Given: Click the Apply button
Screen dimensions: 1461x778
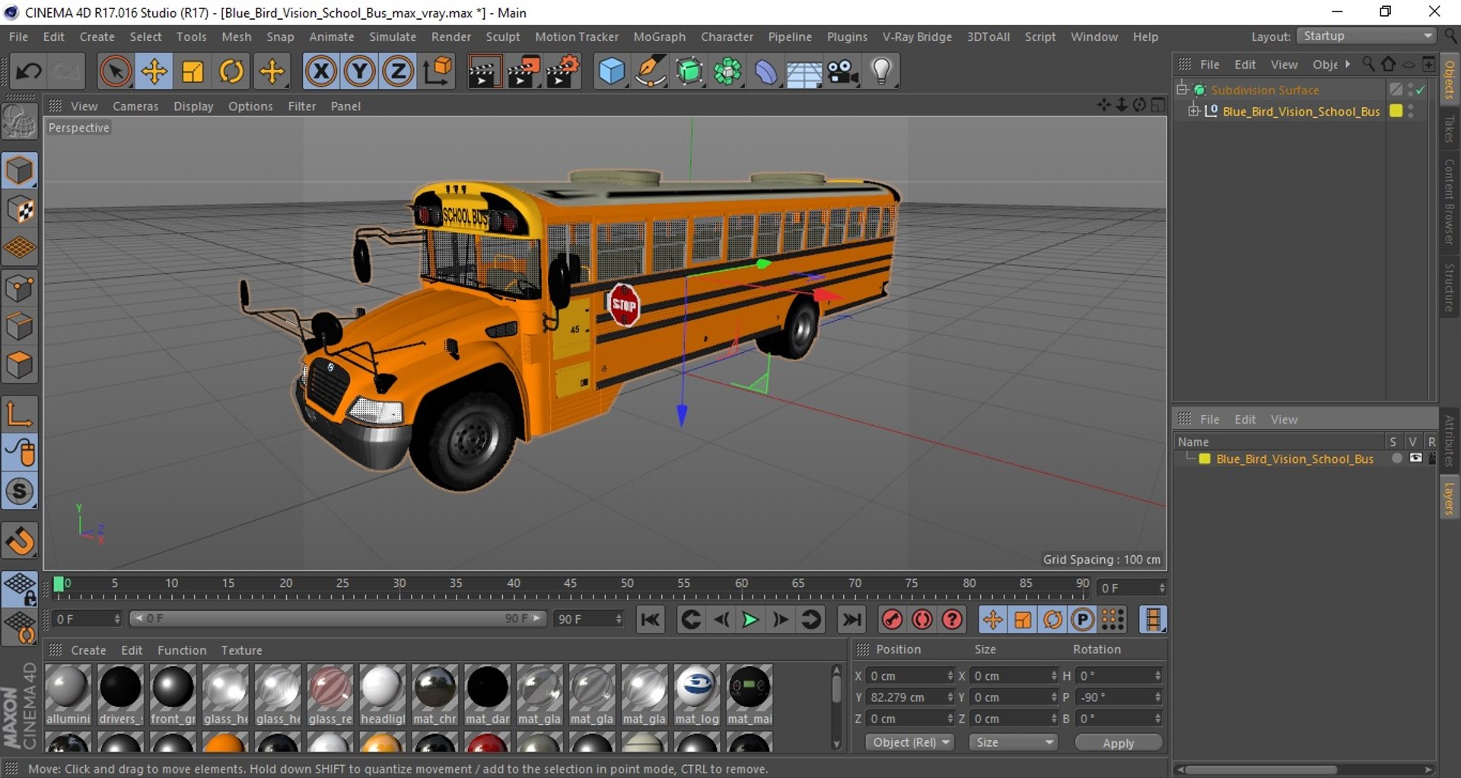Looking at the screenshot, I should click(1118, 743).
